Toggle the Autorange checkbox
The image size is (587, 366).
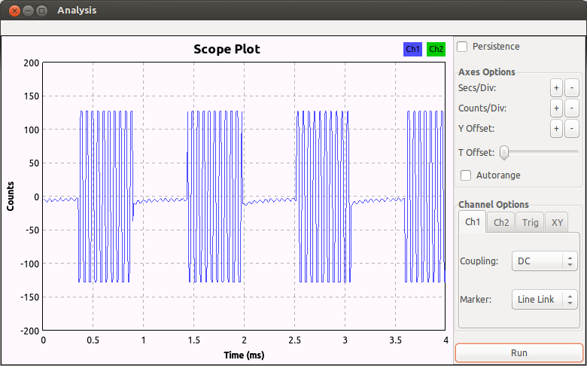[x=466, y=175]
